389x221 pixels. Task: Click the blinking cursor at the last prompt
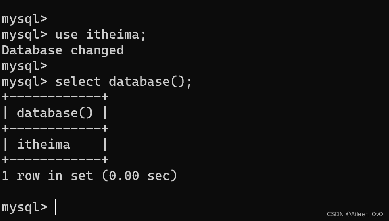tap(55, 207)
